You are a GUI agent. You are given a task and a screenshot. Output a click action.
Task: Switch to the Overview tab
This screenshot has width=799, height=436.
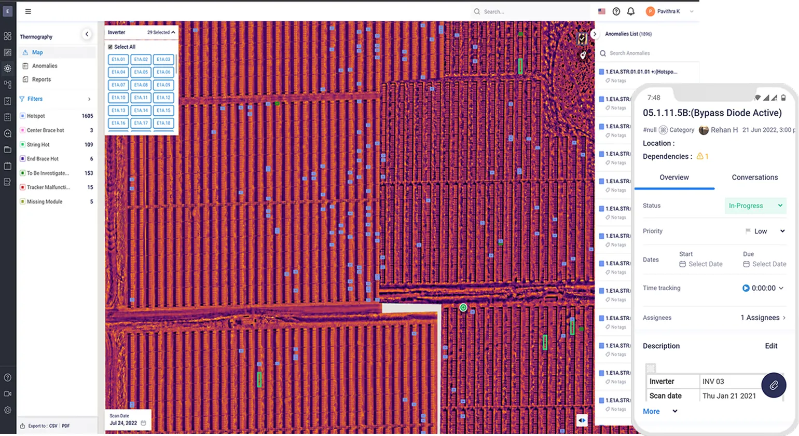(674, 178)
